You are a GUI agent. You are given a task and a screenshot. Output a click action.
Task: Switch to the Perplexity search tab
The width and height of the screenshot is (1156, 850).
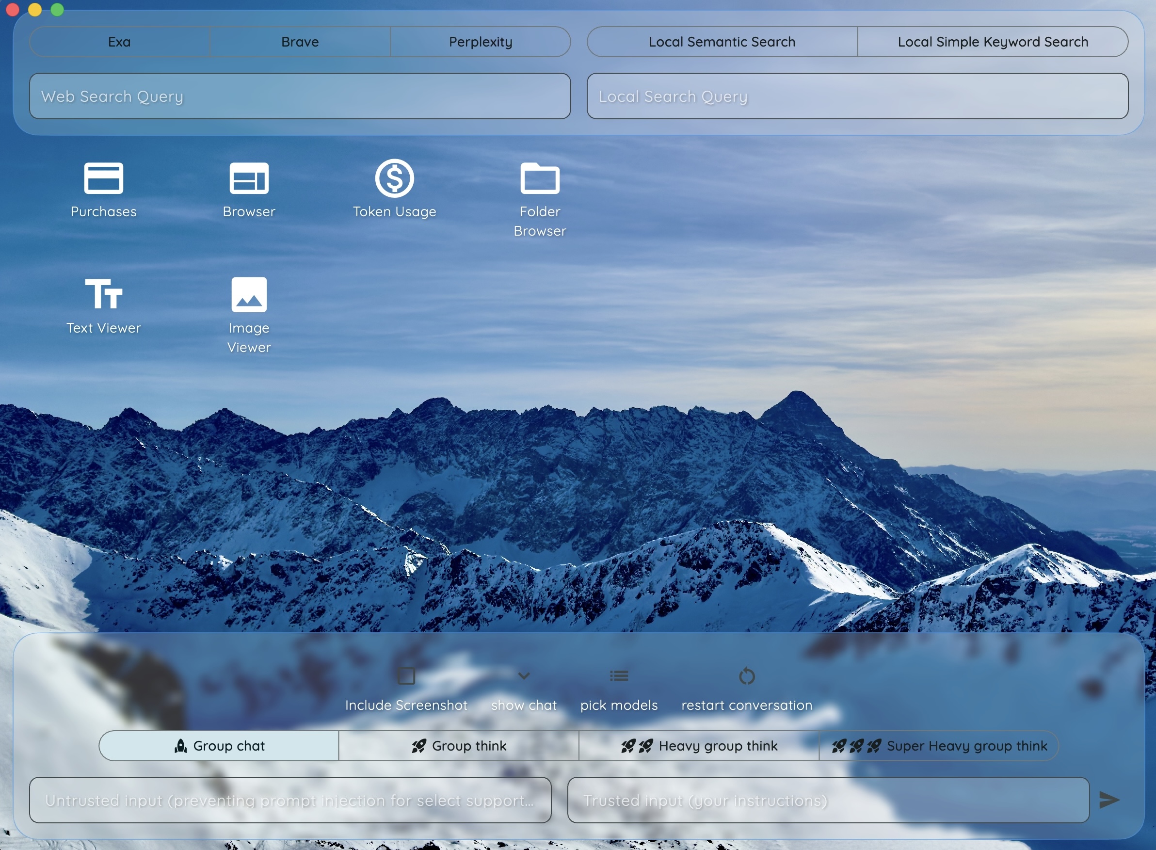(481, 42)
